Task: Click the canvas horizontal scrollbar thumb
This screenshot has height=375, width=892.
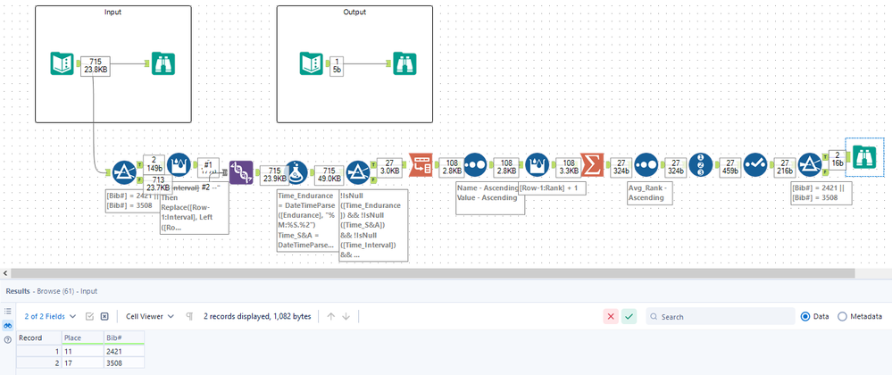Action: tap(432, 273)
